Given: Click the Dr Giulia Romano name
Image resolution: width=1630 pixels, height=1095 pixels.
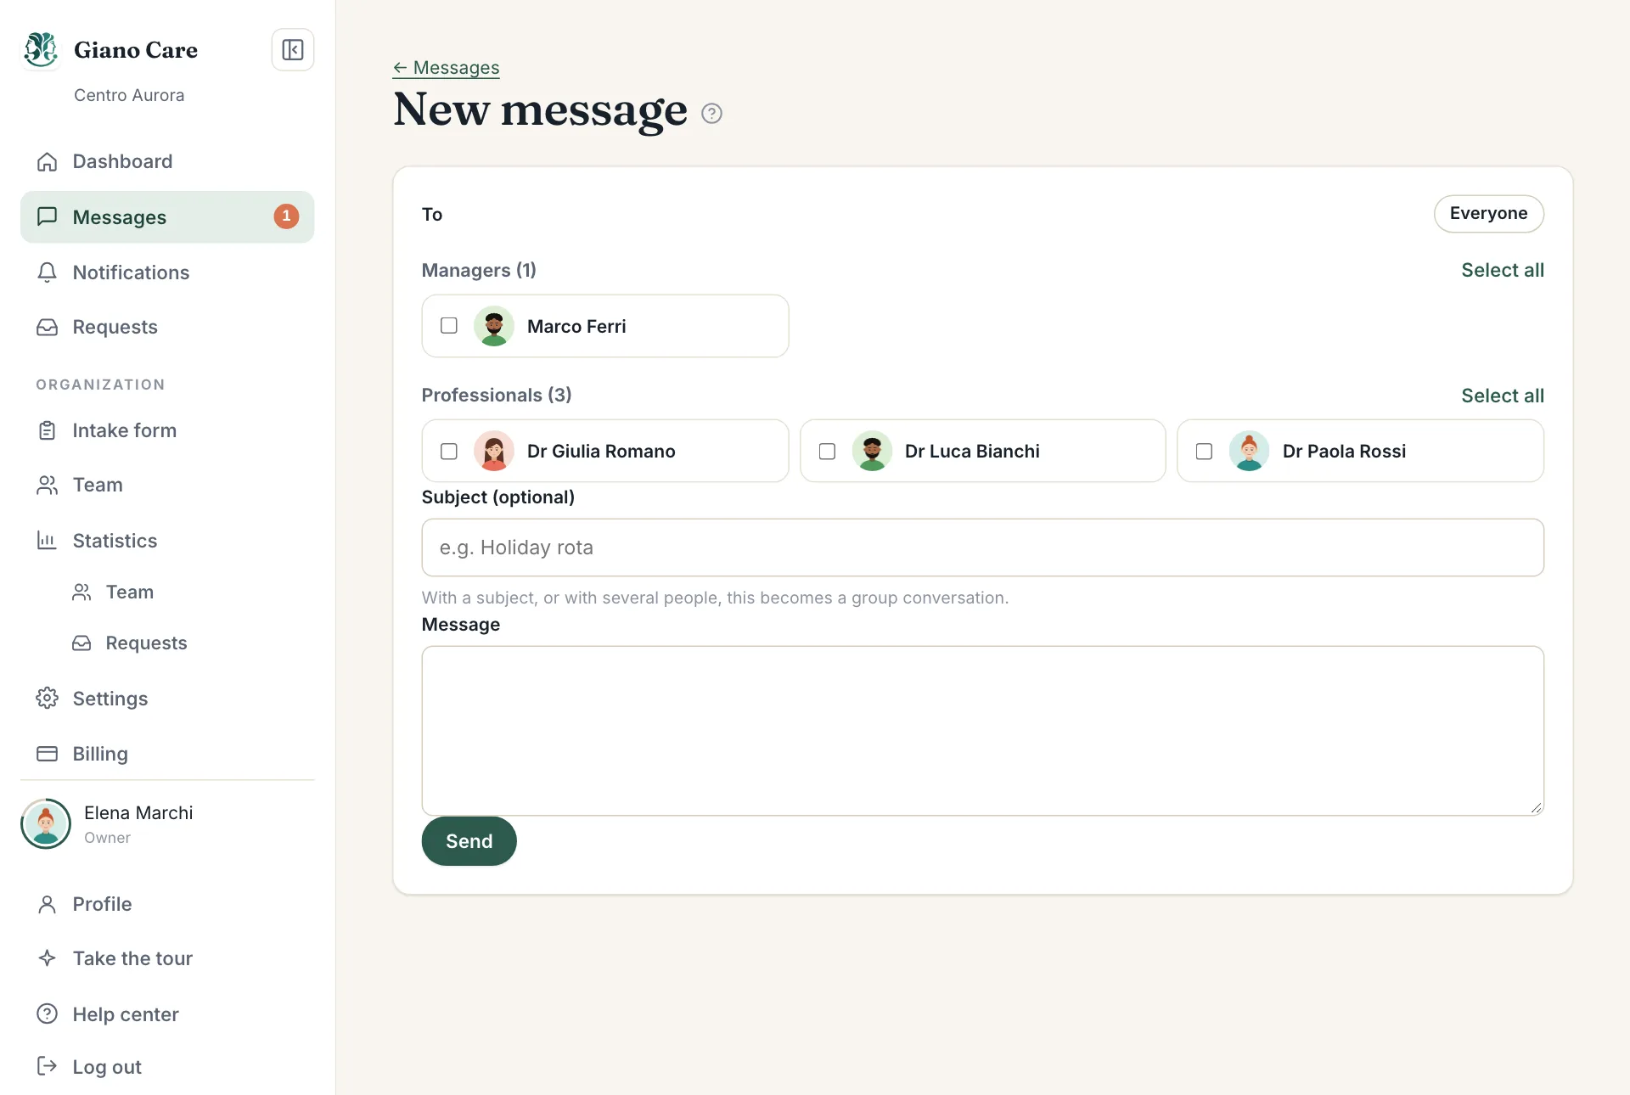Looking at the screenshot, I should click(x=601, y=451).
